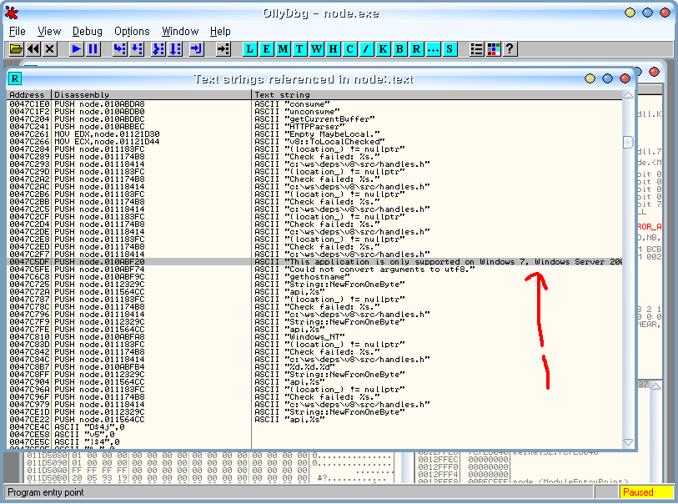Select the 'Windows_NT' string row
Screen dimensions: 678x504
314,337
